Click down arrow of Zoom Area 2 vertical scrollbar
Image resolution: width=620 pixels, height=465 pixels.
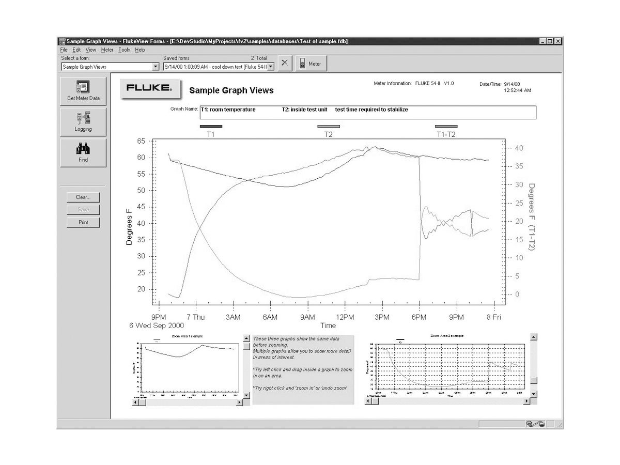click(534, 394)
